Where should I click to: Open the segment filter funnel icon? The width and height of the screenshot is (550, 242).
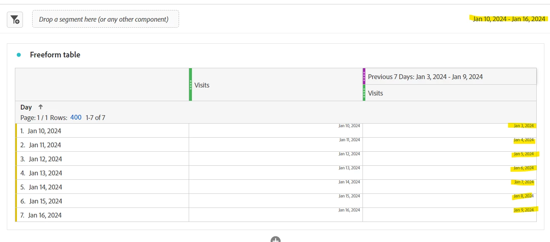point(15,19)
